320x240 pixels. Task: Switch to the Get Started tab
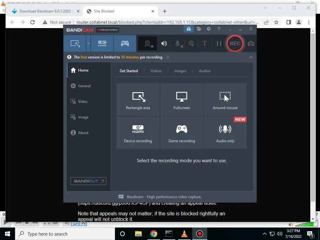128,71
